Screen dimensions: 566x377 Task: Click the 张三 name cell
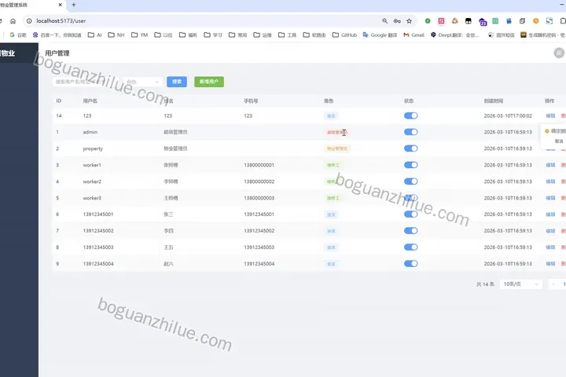pyautogui.click(x=168, y=214)
